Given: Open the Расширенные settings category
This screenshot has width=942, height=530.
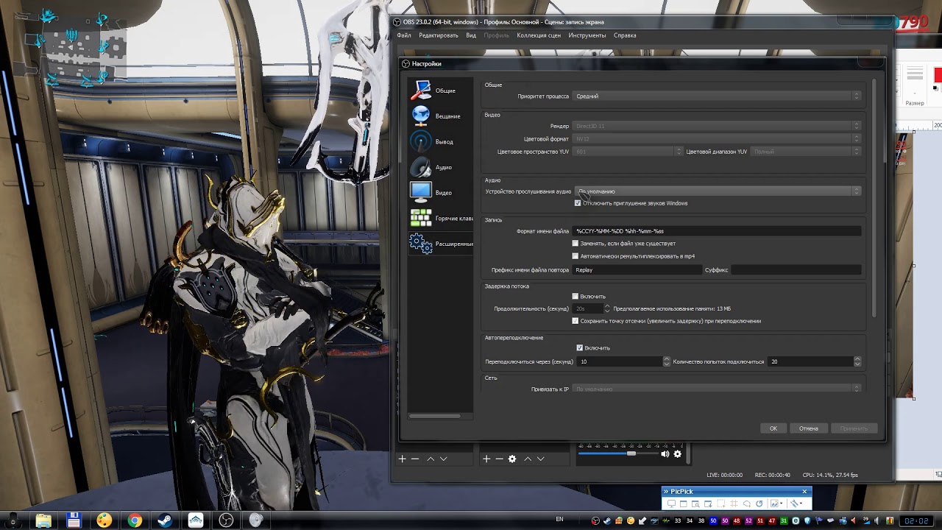Looking at the screenshot, I should (x=440, y=244).
